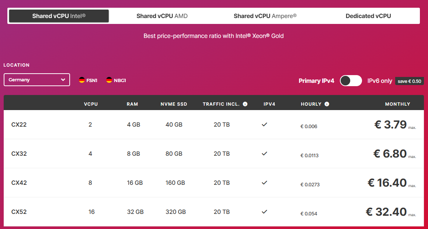Click the € 0.054 hourly price
This screenshot has height=229, width=428.
(x=309, y=214)
